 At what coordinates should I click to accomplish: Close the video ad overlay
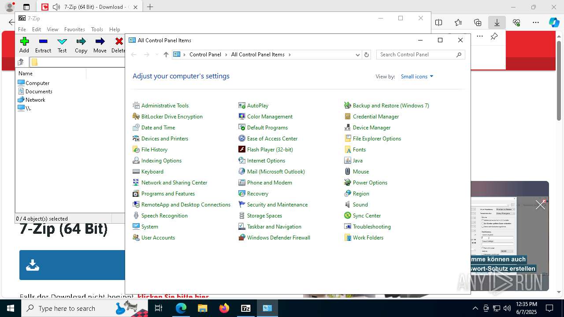(x=540, y=205)
